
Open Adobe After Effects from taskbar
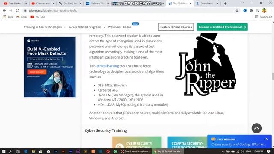tap(71, 151)
